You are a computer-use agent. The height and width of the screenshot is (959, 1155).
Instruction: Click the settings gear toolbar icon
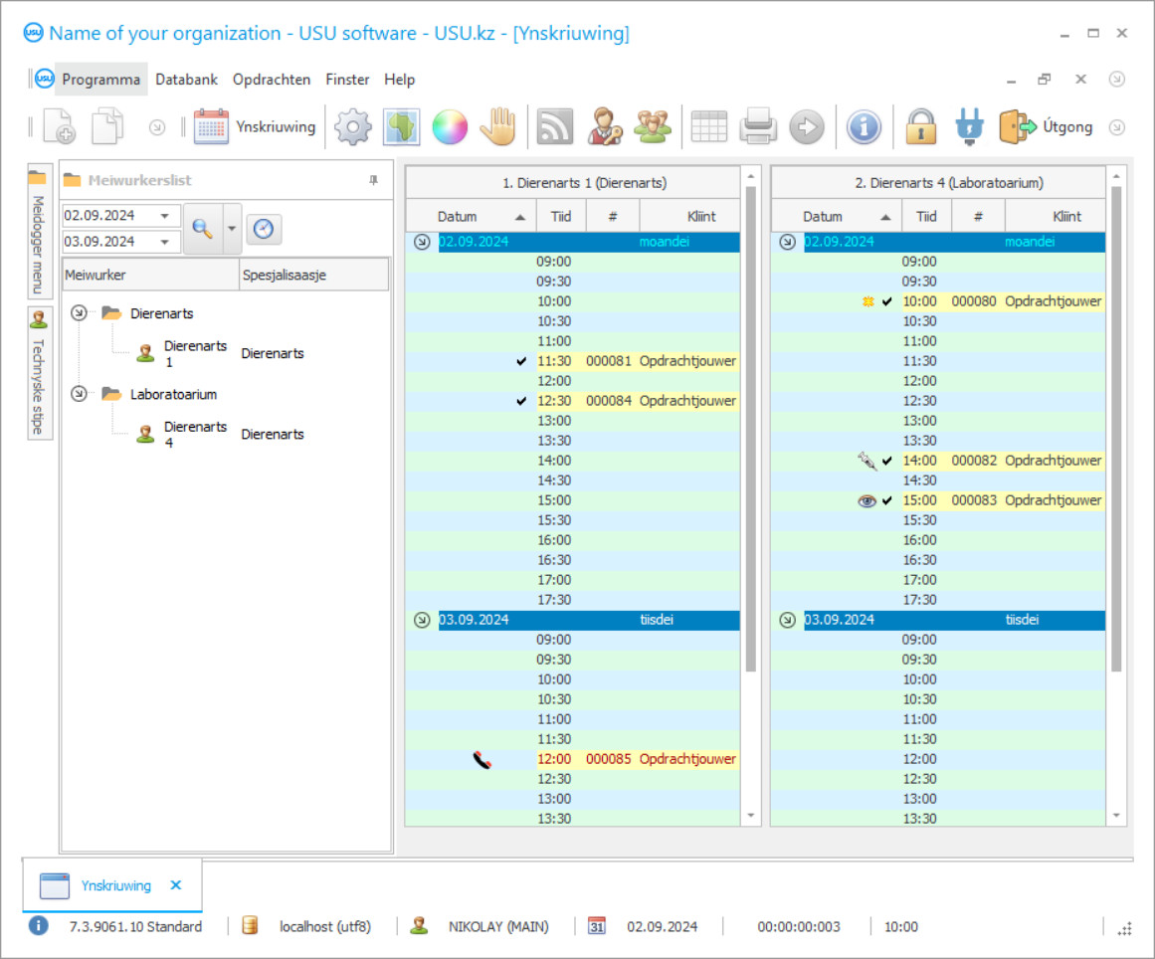tap(352, 127)
